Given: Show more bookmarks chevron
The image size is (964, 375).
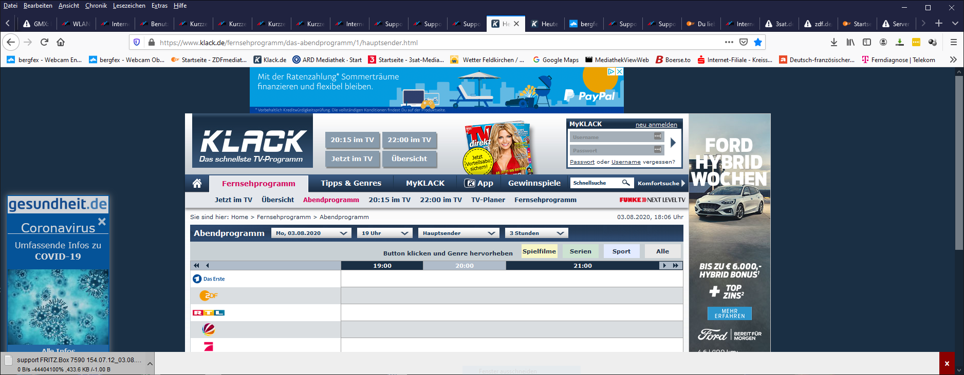Looking at the screenshot, I should point(953,60).
